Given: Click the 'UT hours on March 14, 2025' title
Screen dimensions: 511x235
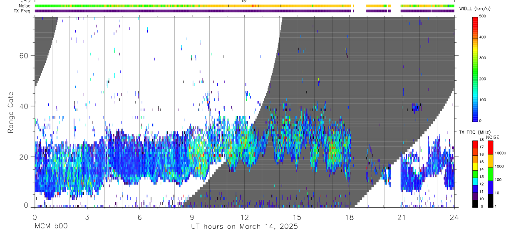Looking at the screenshot, I should click(244, 226).
